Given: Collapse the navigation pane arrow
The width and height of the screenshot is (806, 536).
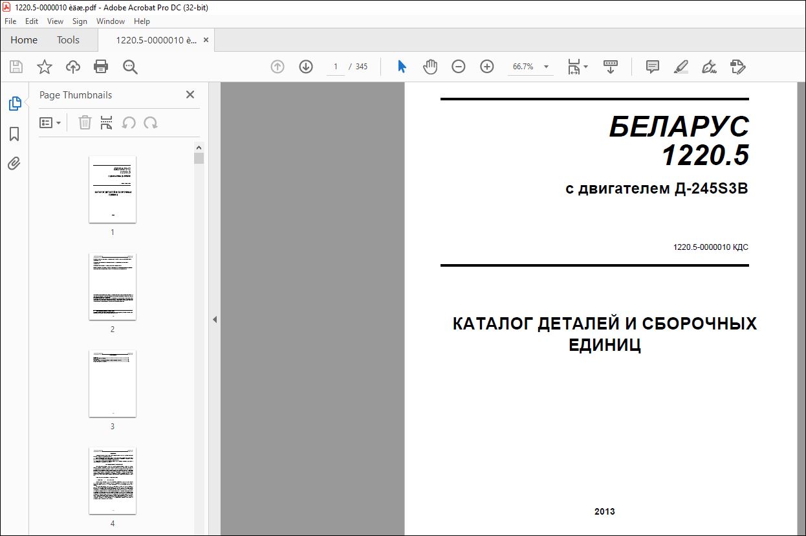Looking at the screenshot, I should coord(215,319).
